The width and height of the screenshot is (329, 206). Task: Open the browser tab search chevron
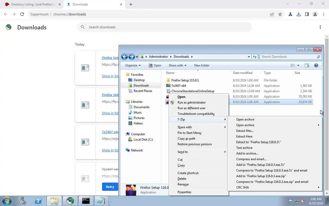click(288, 4)
